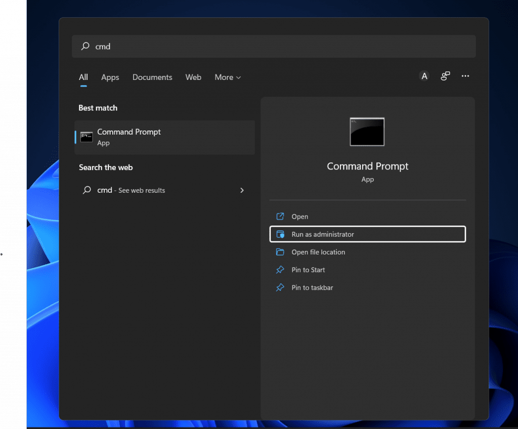Click the account avatar icon labeled A

tap(424, 76)
